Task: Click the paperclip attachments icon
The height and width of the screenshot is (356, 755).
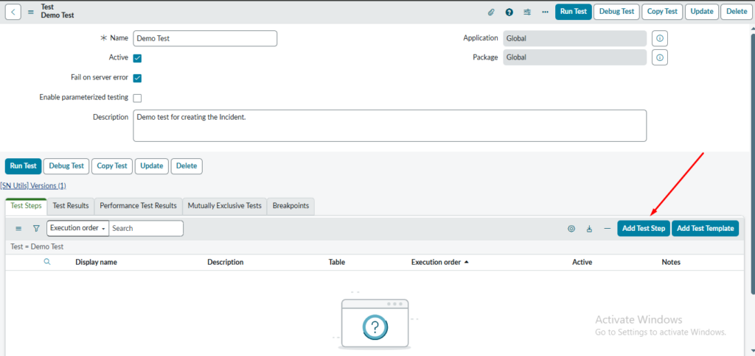Action: [491, 12]
